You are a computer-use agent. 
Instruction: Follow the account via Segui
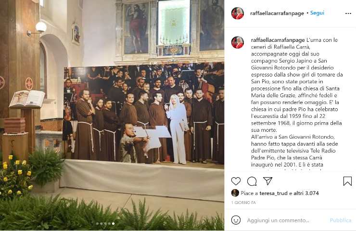(x=317, y=13)
